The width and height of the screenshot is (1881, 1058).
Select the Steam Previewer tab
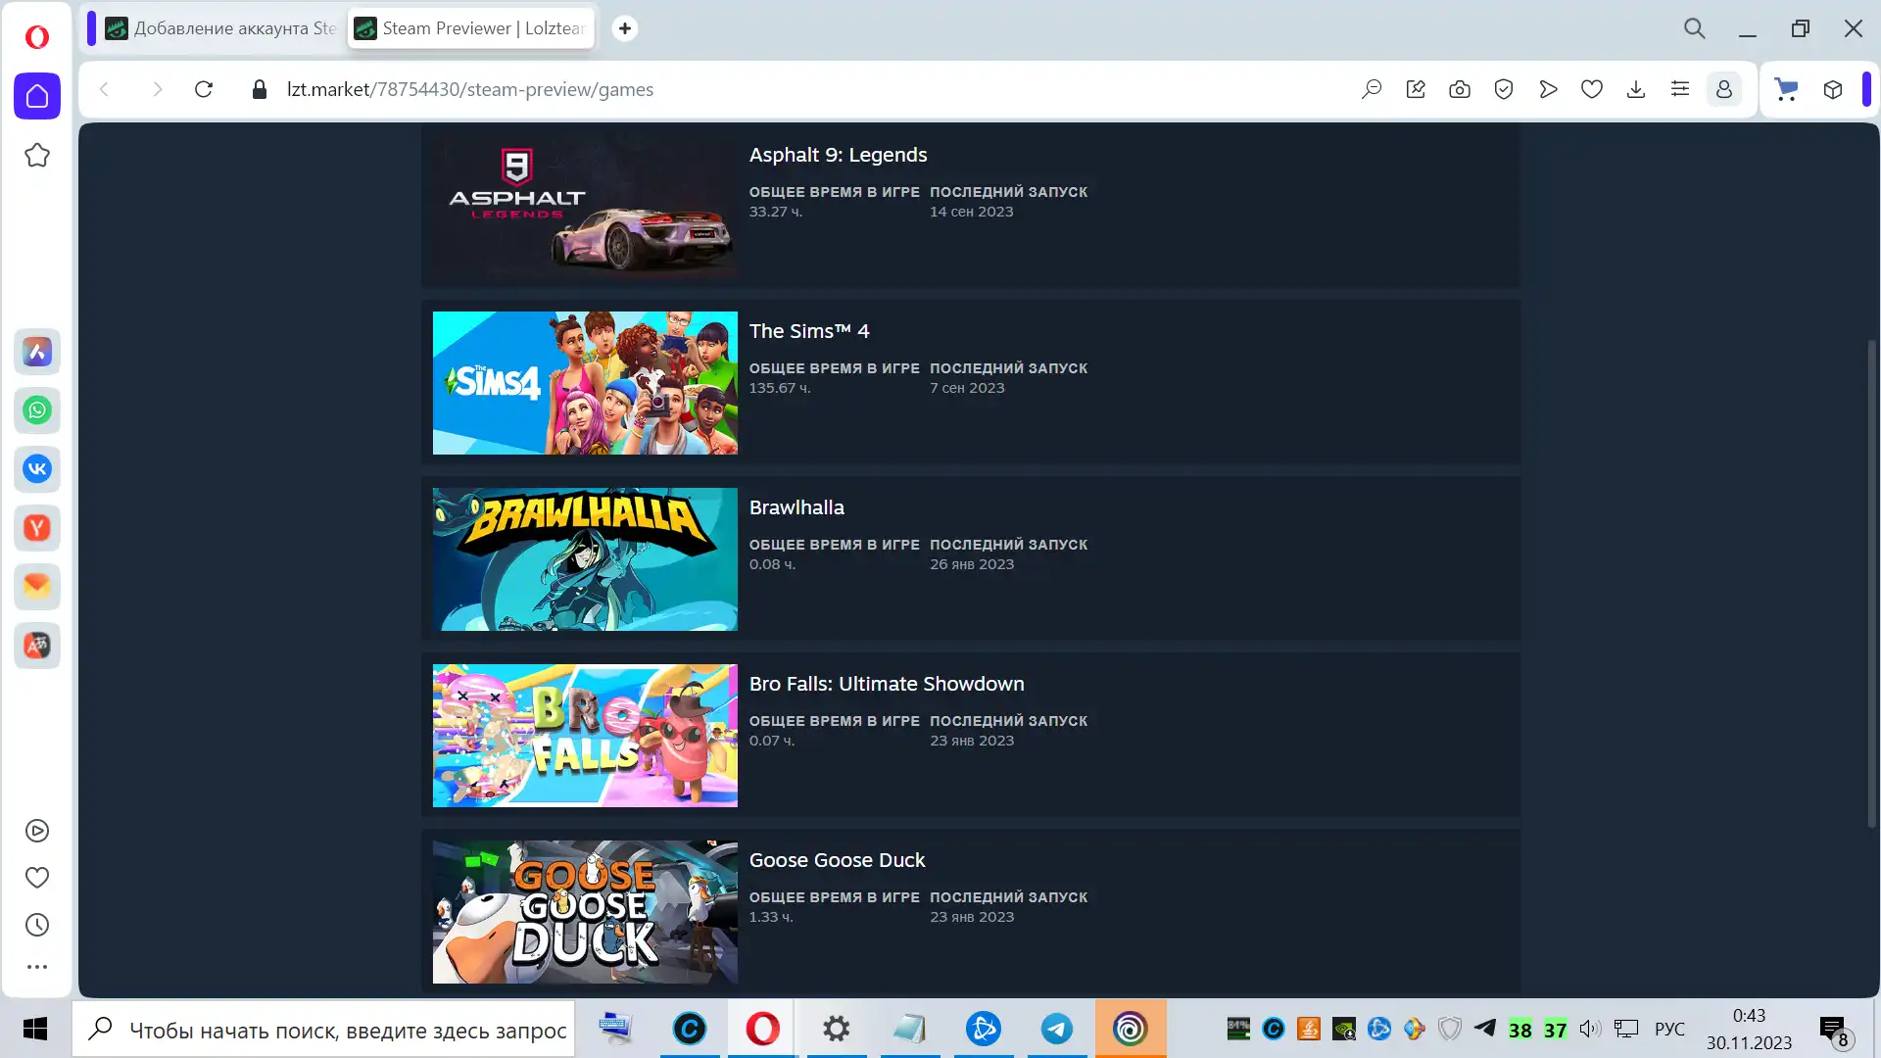470,28
